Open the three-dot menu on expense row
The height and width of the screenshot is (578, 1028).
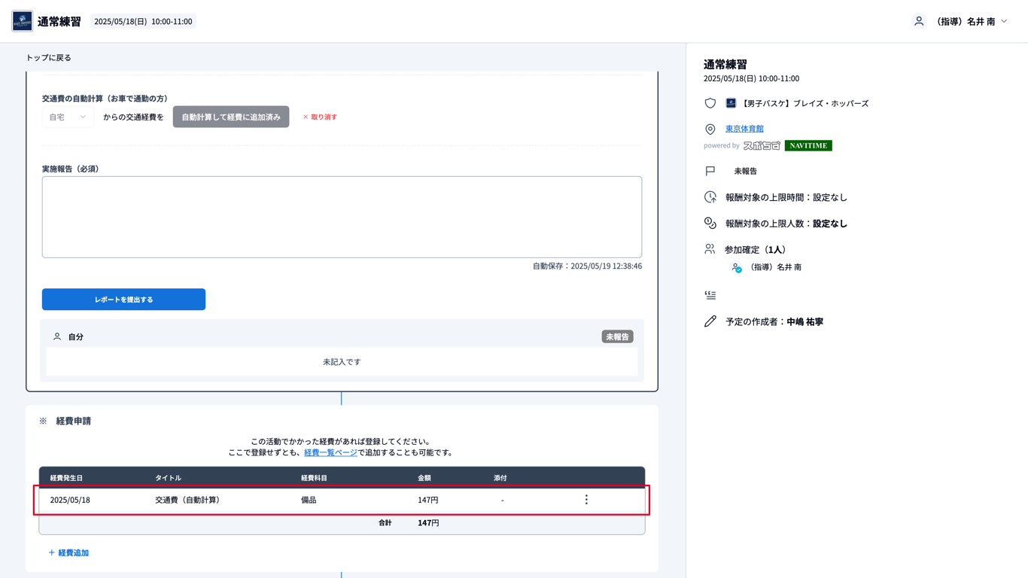[586, 500]
